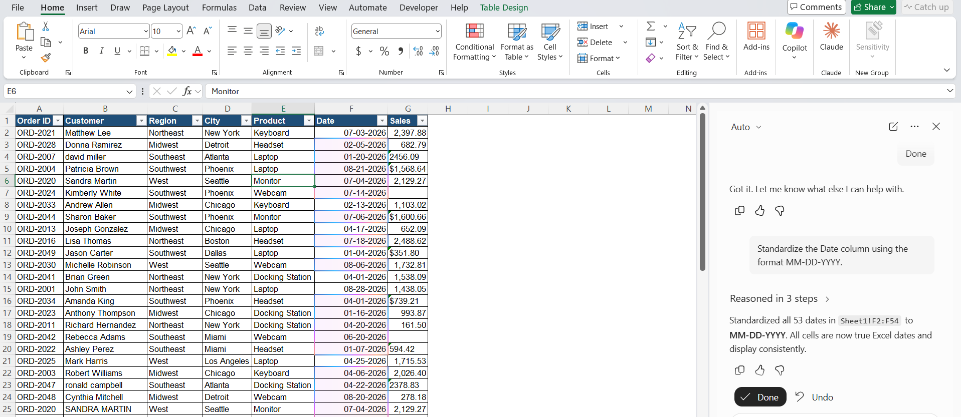Open new chat compose icon in Claude pane
This screenshot has height=417, width=961.
(893, 127)
